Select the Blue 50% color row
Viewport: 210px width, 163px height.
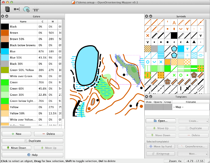click(x=31, y=58)
